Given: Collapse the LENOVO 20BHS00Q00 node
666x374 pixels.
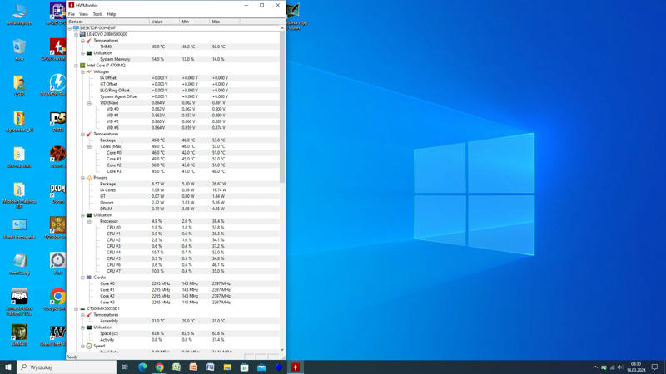Looking at the screenshot, I should click(x=77, y=34).
